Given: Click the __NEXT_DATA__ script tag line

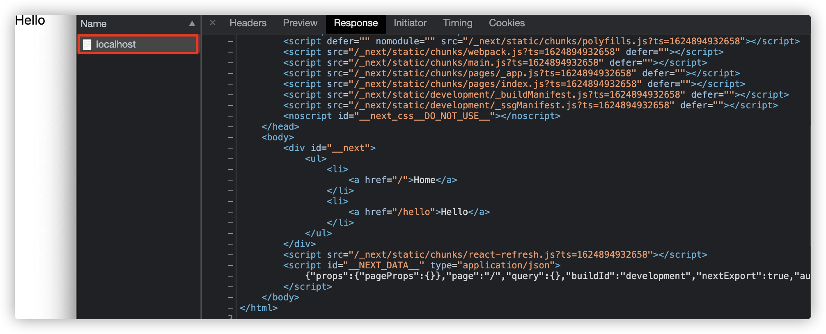Looking at the screenshot, I should point(422,265).
